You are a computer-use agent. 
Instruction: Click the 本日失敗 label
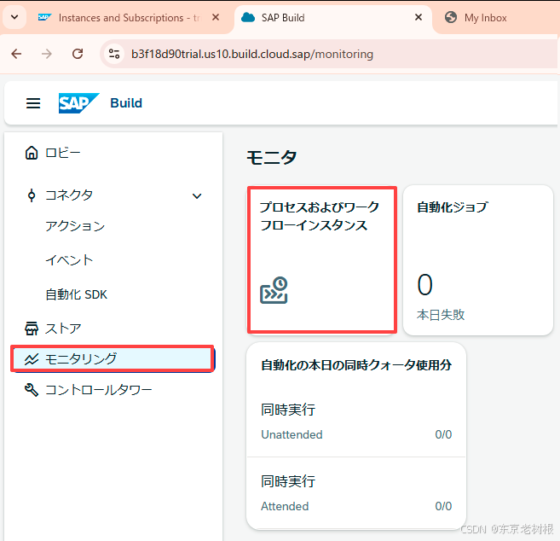[441, 315]
